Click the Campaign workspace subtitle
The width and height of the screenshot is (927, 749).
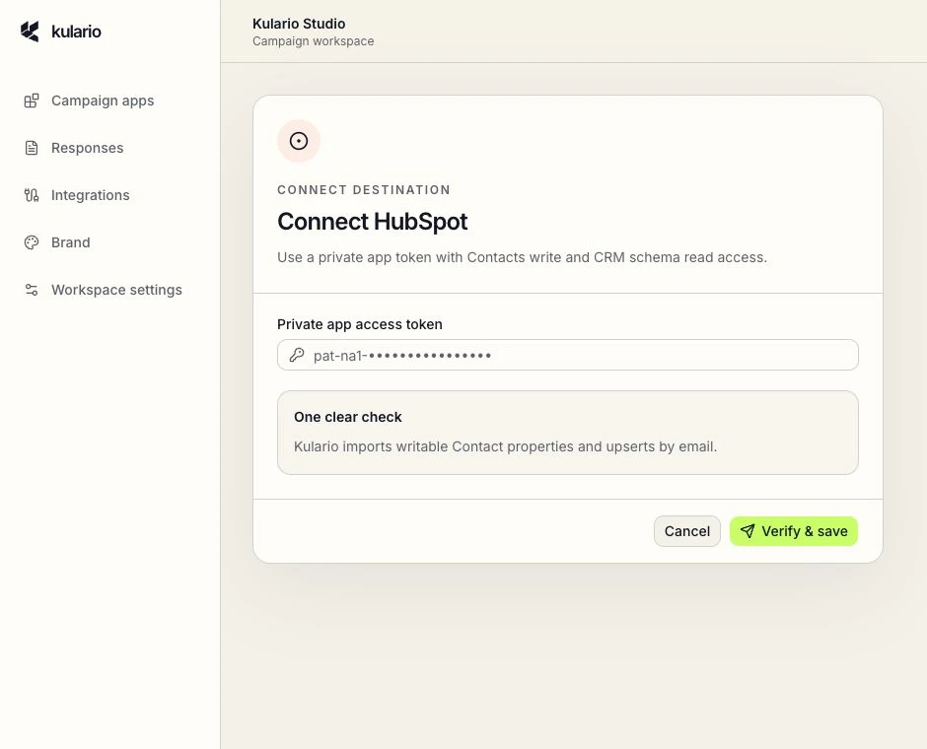point(313,41)
